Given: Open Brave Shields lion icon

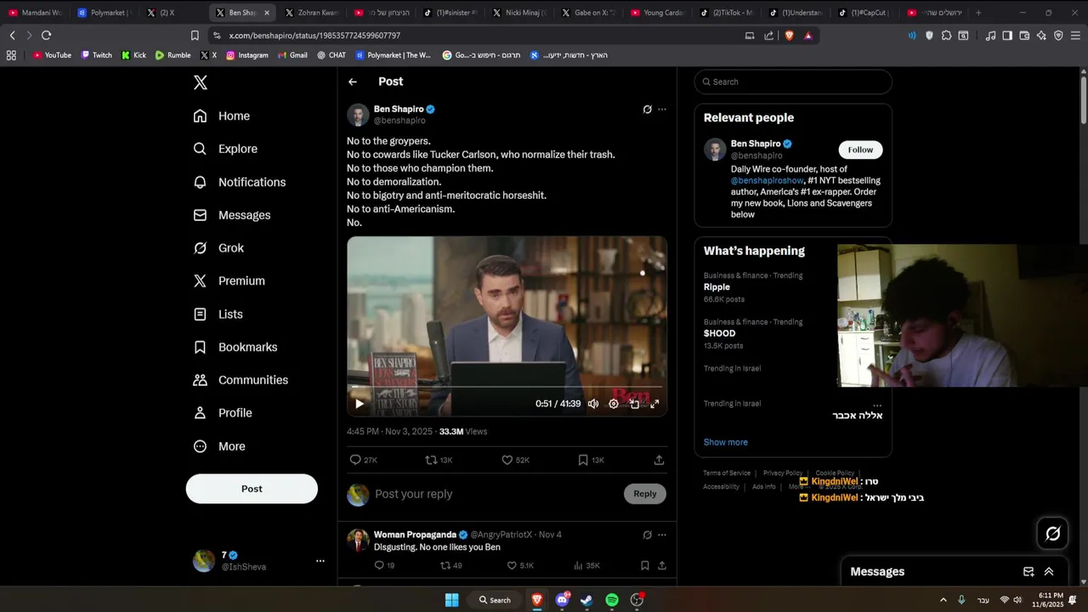Looking at the screenshot, I should click(790, 36).
